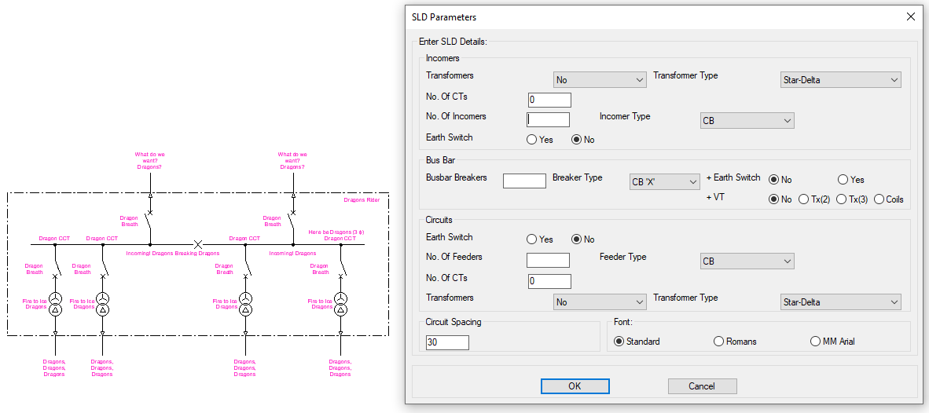Open the Circuits Transformers dropdown
The image size is (929, 413).
tap(600, 302)
